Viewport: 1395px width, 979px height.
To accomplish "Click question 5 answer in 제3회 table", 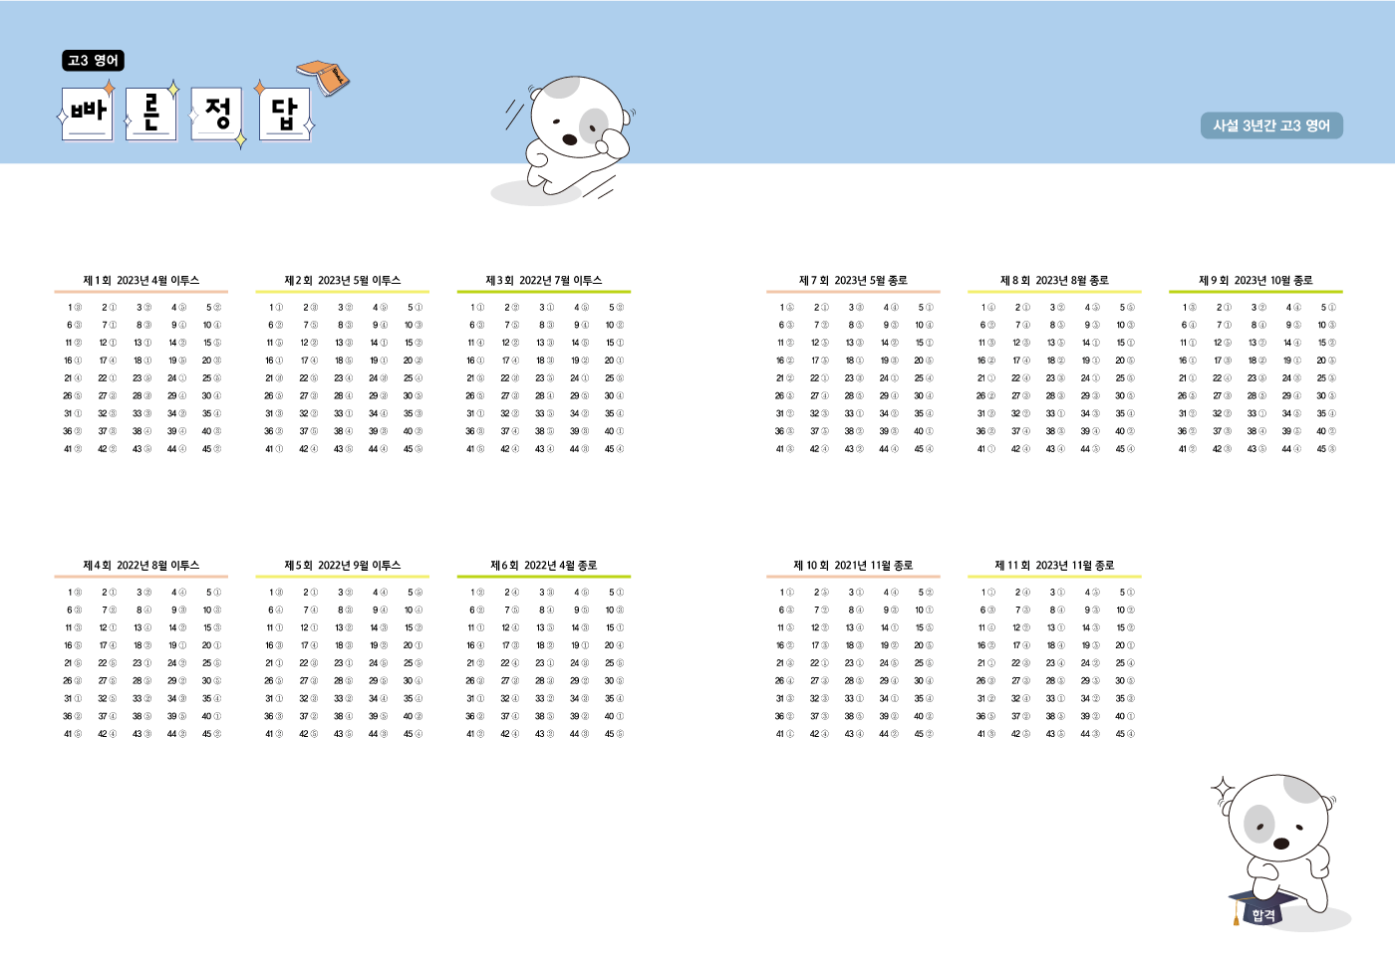I will click(x=618, y=308).
